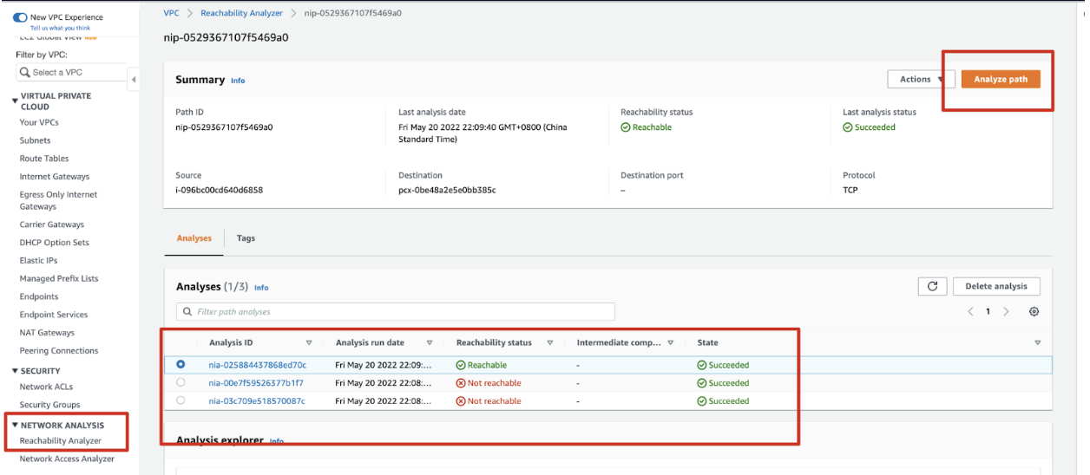The image size is (1090, 475).
Task: Collapse the Security section
Action: 15,371
